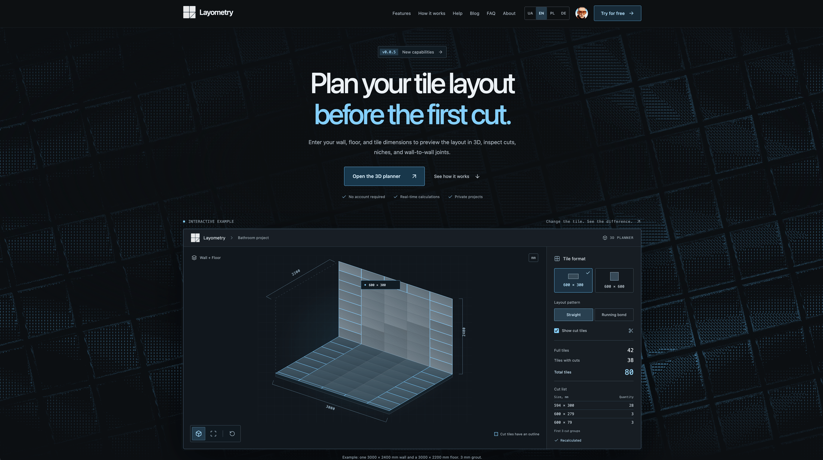Image resolution: width=823 pixels, height=460 pixels.
Task: Click the 2200 depth dimension label
Action: click(296, 272)
